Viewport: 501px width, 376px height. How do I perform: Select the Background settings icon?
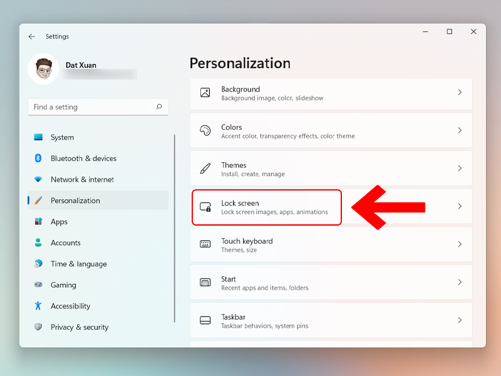click(204, 93)
